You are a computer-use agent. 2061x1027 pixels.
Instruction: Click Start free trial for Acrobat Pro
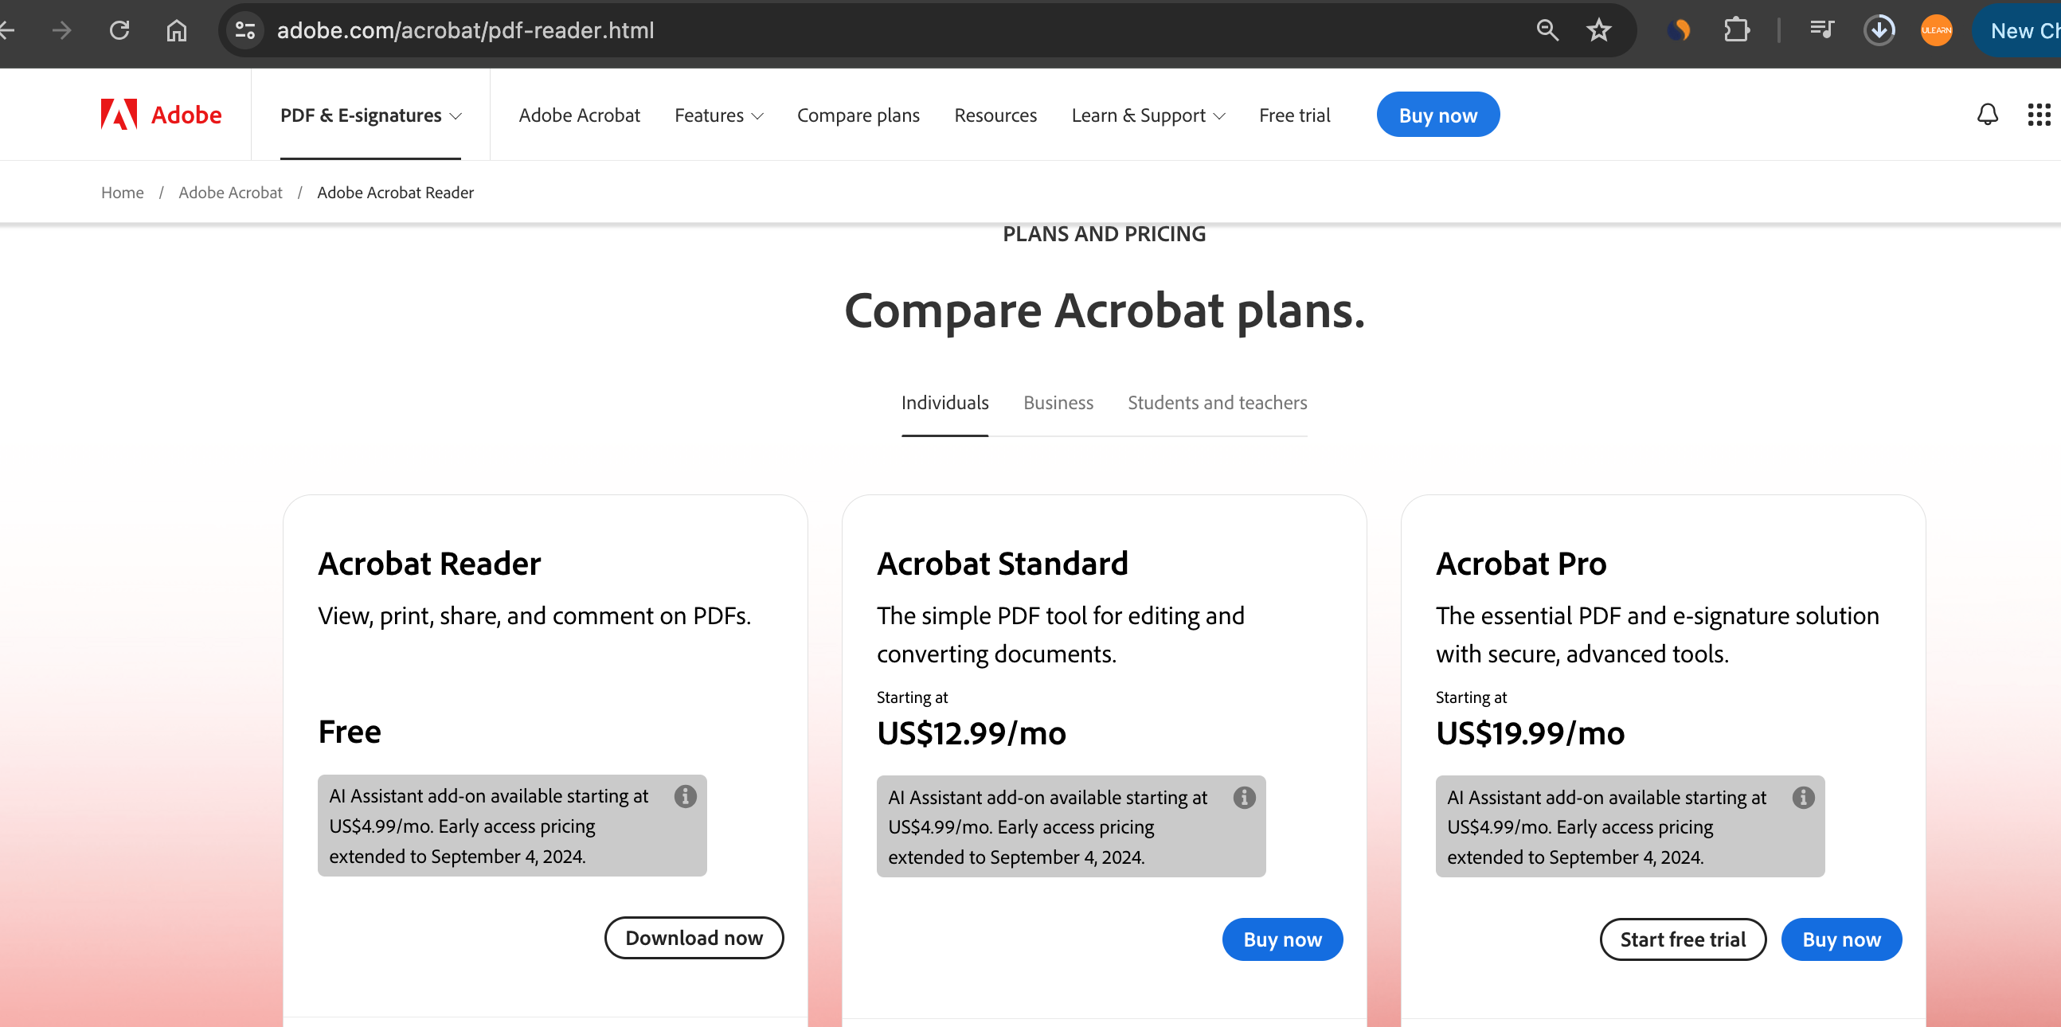pyautogui.click(x=1682, y=939)
